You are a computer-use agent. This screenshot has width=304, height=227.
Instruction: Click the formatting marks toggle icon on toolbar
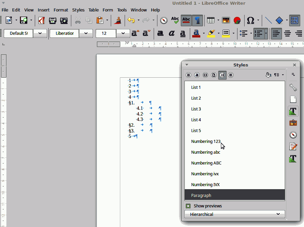point(197,21)
